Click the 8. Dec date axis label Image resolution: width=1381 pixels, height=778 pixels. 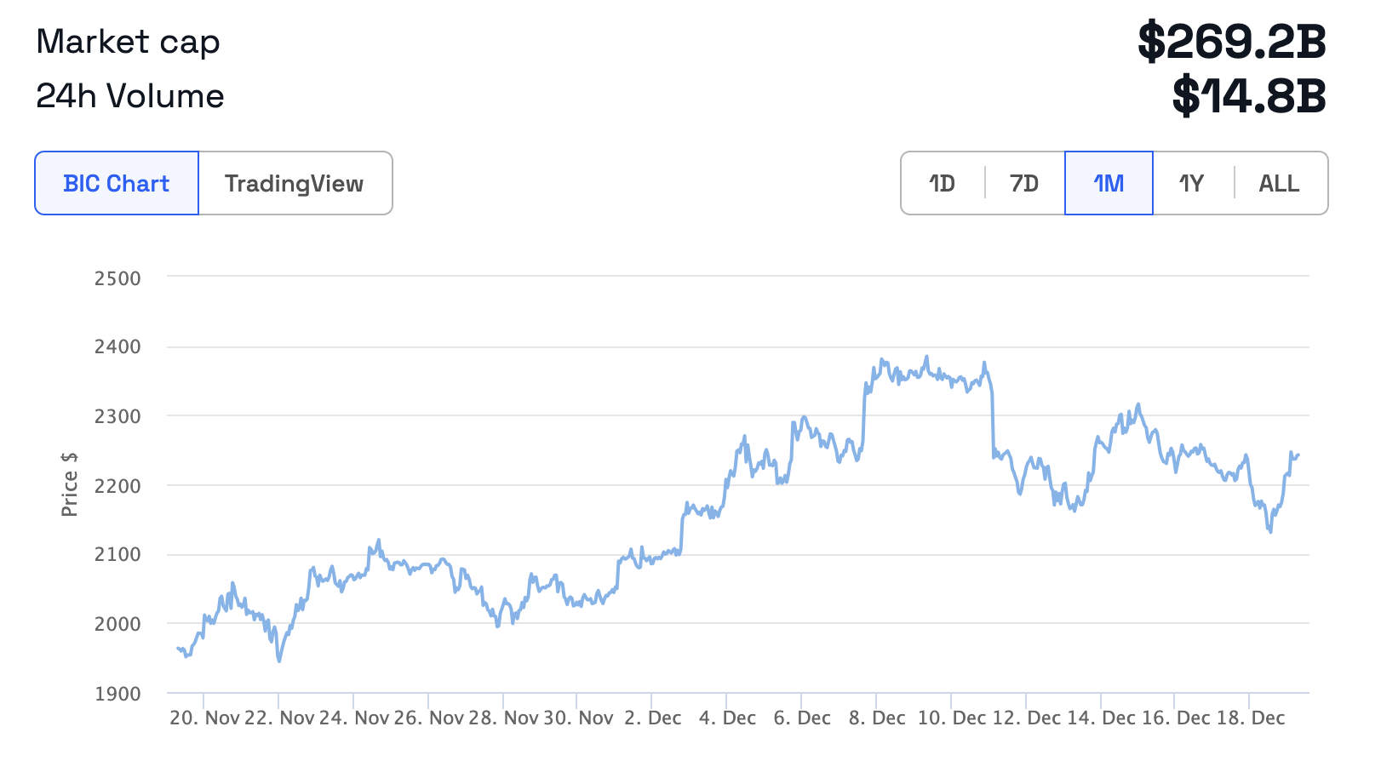[877, 718]
